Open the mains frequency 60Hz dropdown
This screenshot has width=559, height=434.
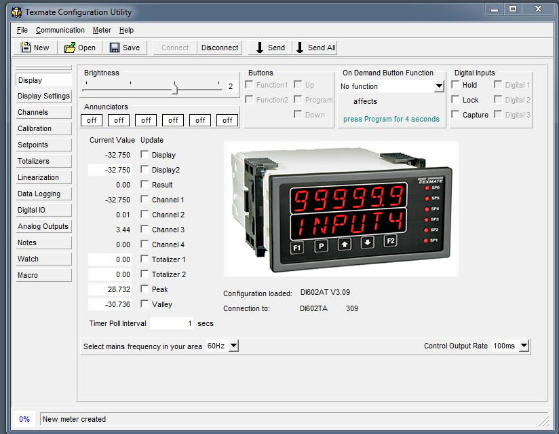(x=233, y=346)
